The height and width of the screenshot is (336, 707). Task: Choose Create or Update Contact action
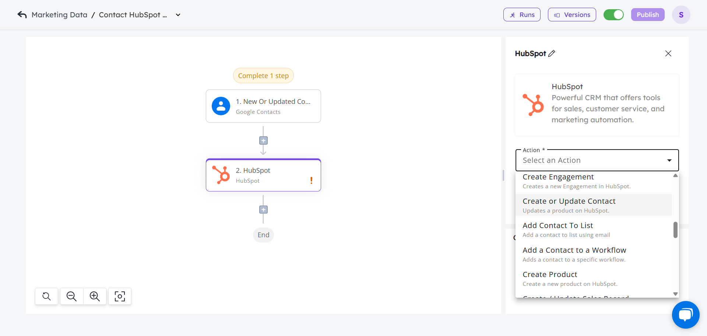(x=594, y=205)
